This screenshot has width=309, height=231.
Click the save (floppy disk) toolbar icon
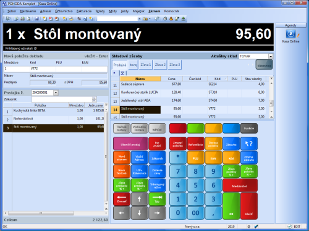(36, 18)
